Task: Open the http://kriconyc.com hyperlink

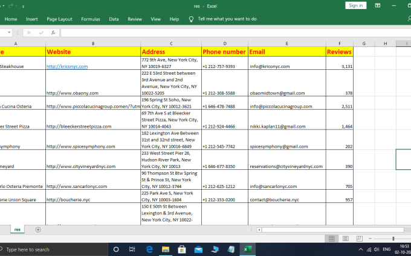Action: [x=67, y=67]
